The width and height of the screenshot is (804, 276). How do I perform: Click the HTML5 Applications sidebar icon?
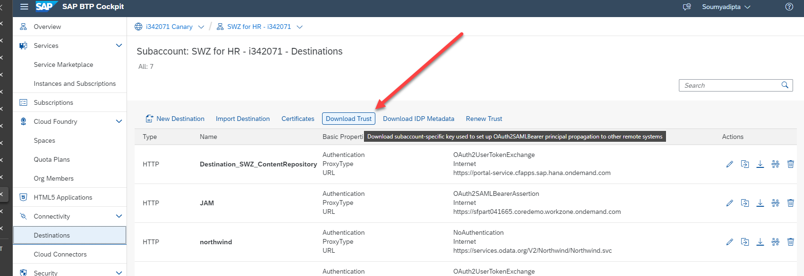(x=23, y=197)
